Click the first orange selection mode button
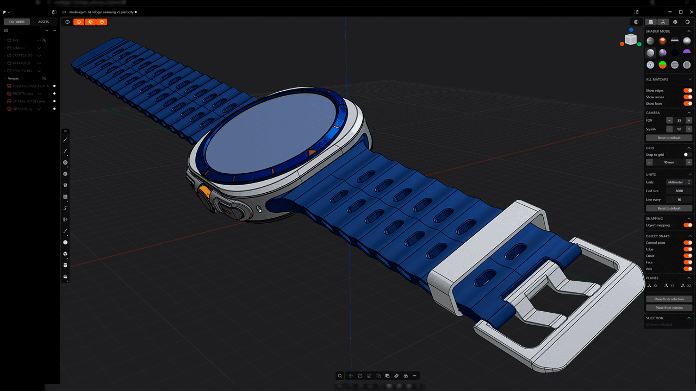This screenshot has height=391, width=696. (x=79, y=22)
